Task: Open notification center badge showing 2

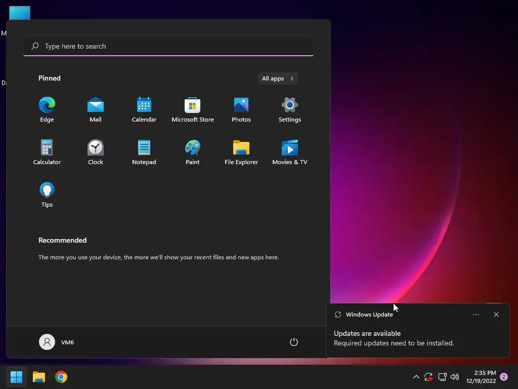Action: pyautogui.click(x=504, y=377)
